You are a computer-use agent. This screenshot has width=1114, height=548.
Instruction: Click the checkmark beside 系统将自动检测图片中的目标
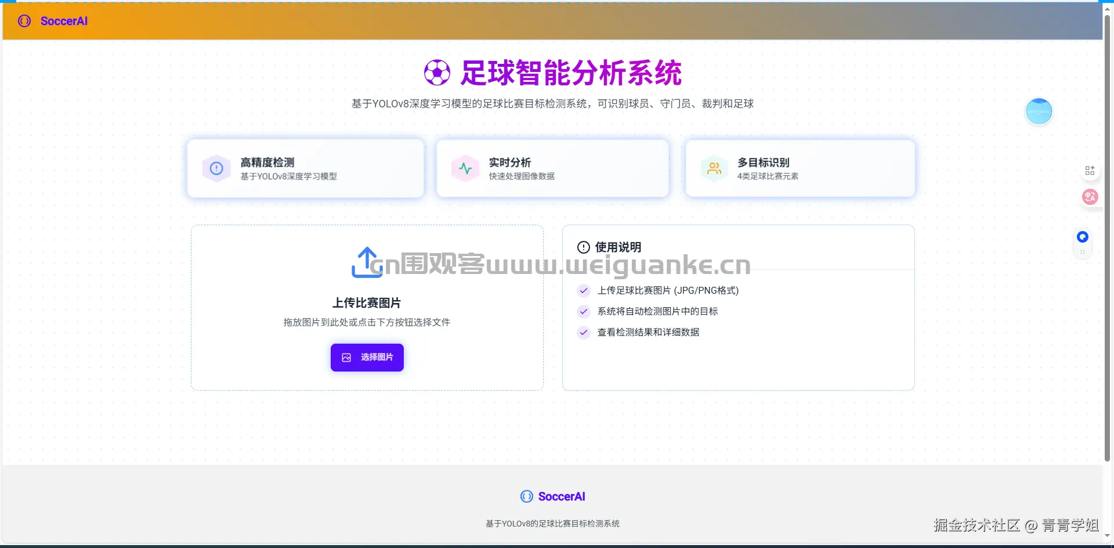tap(583, 311)
